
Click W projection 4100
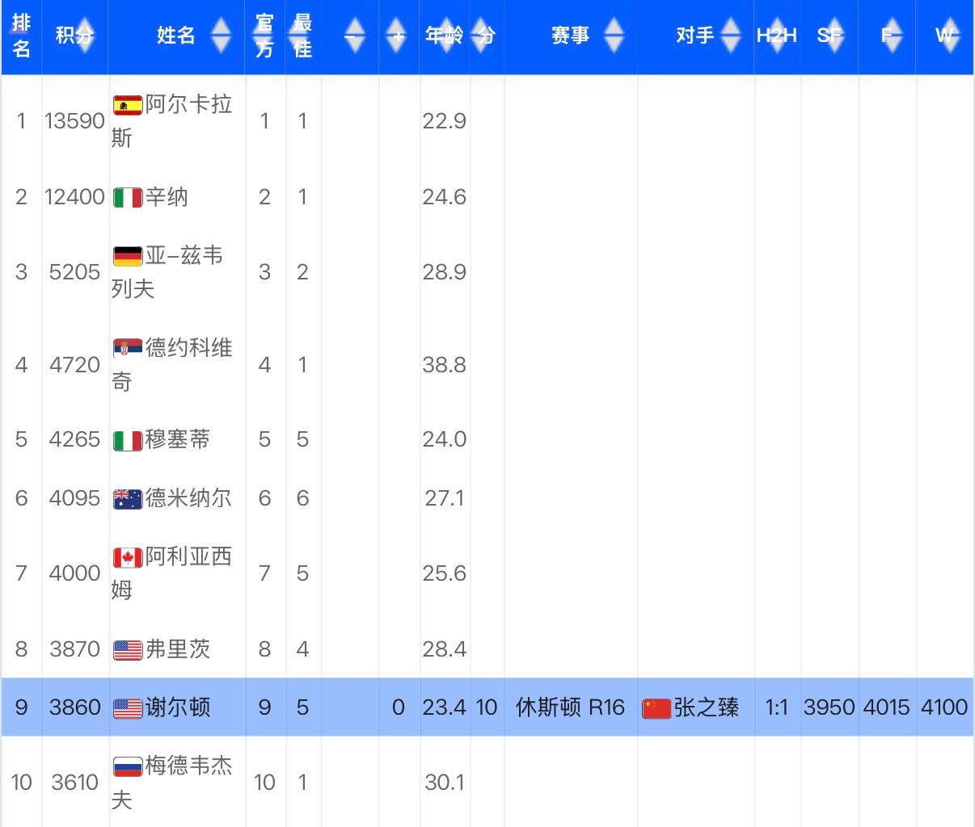944,707
